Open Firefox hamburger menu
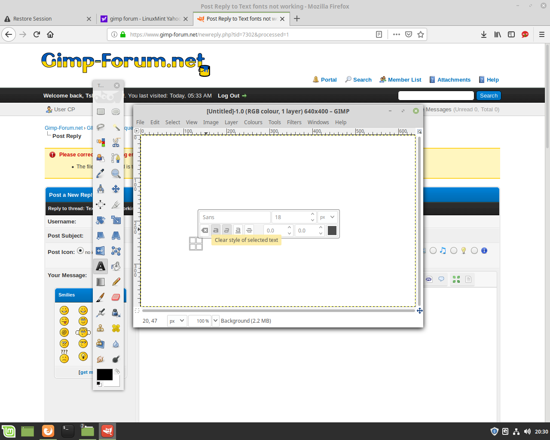 tap(541, 34)
